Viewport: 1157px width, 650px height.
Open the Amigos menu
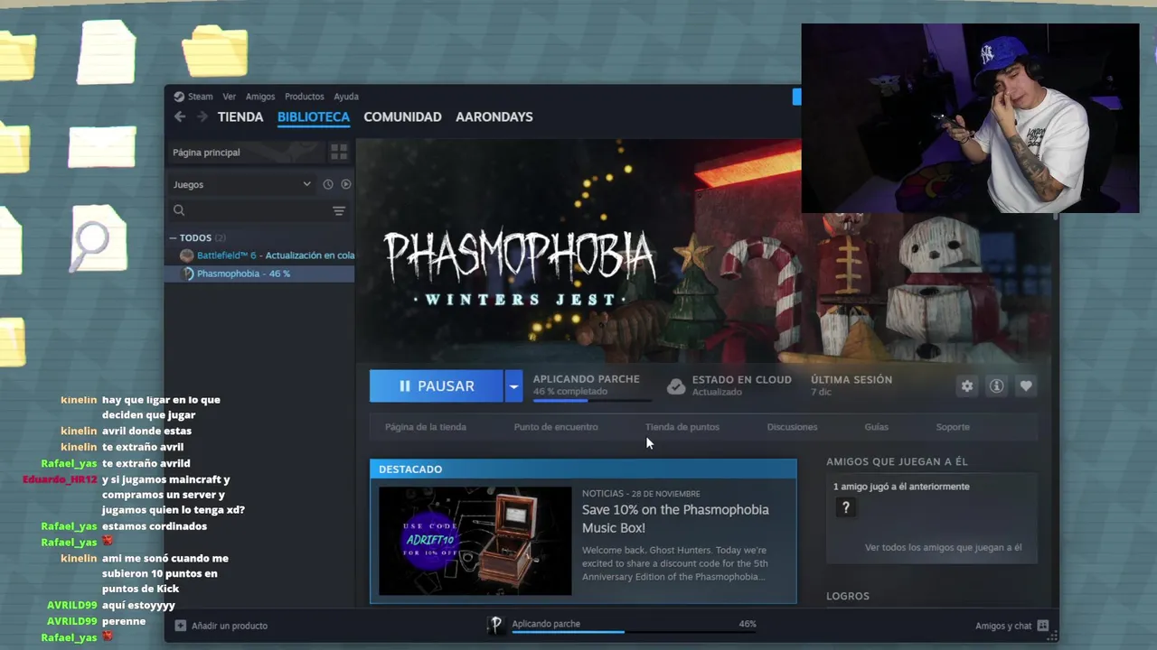pos(260,97)
